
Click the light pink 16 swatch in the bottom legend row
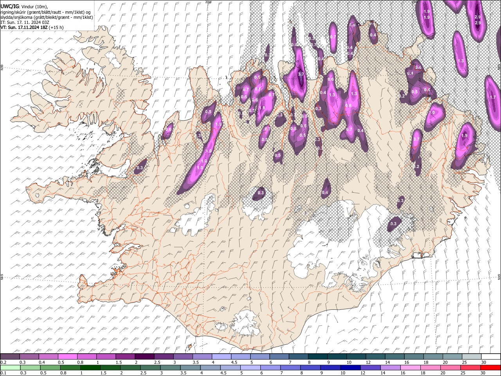(411, 367)
